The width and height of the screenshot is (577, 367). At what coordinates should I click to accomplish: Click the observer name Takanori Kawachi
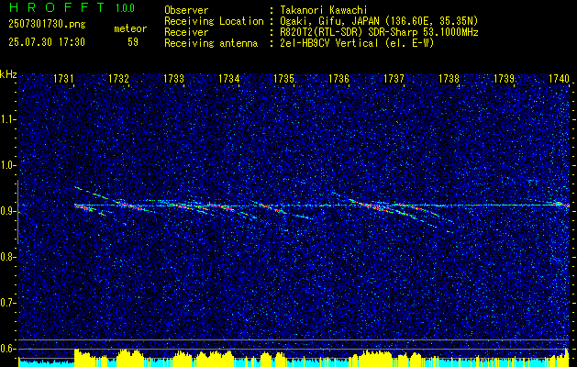324,10
